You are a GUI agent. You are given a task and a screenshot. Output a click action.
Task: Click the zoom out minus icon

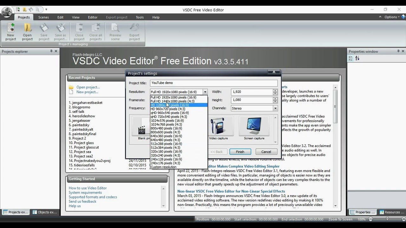coord(370,219)
